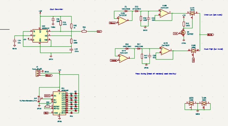Image resolution: width=228 pixels, height=126 pixels.
Task: Click the Signal input label at U13A
Action: [113, 23]
